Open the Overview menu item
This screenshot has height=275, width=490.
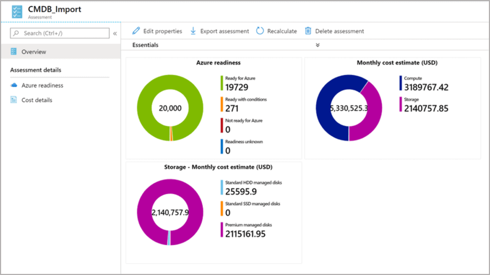pos(61,52)
